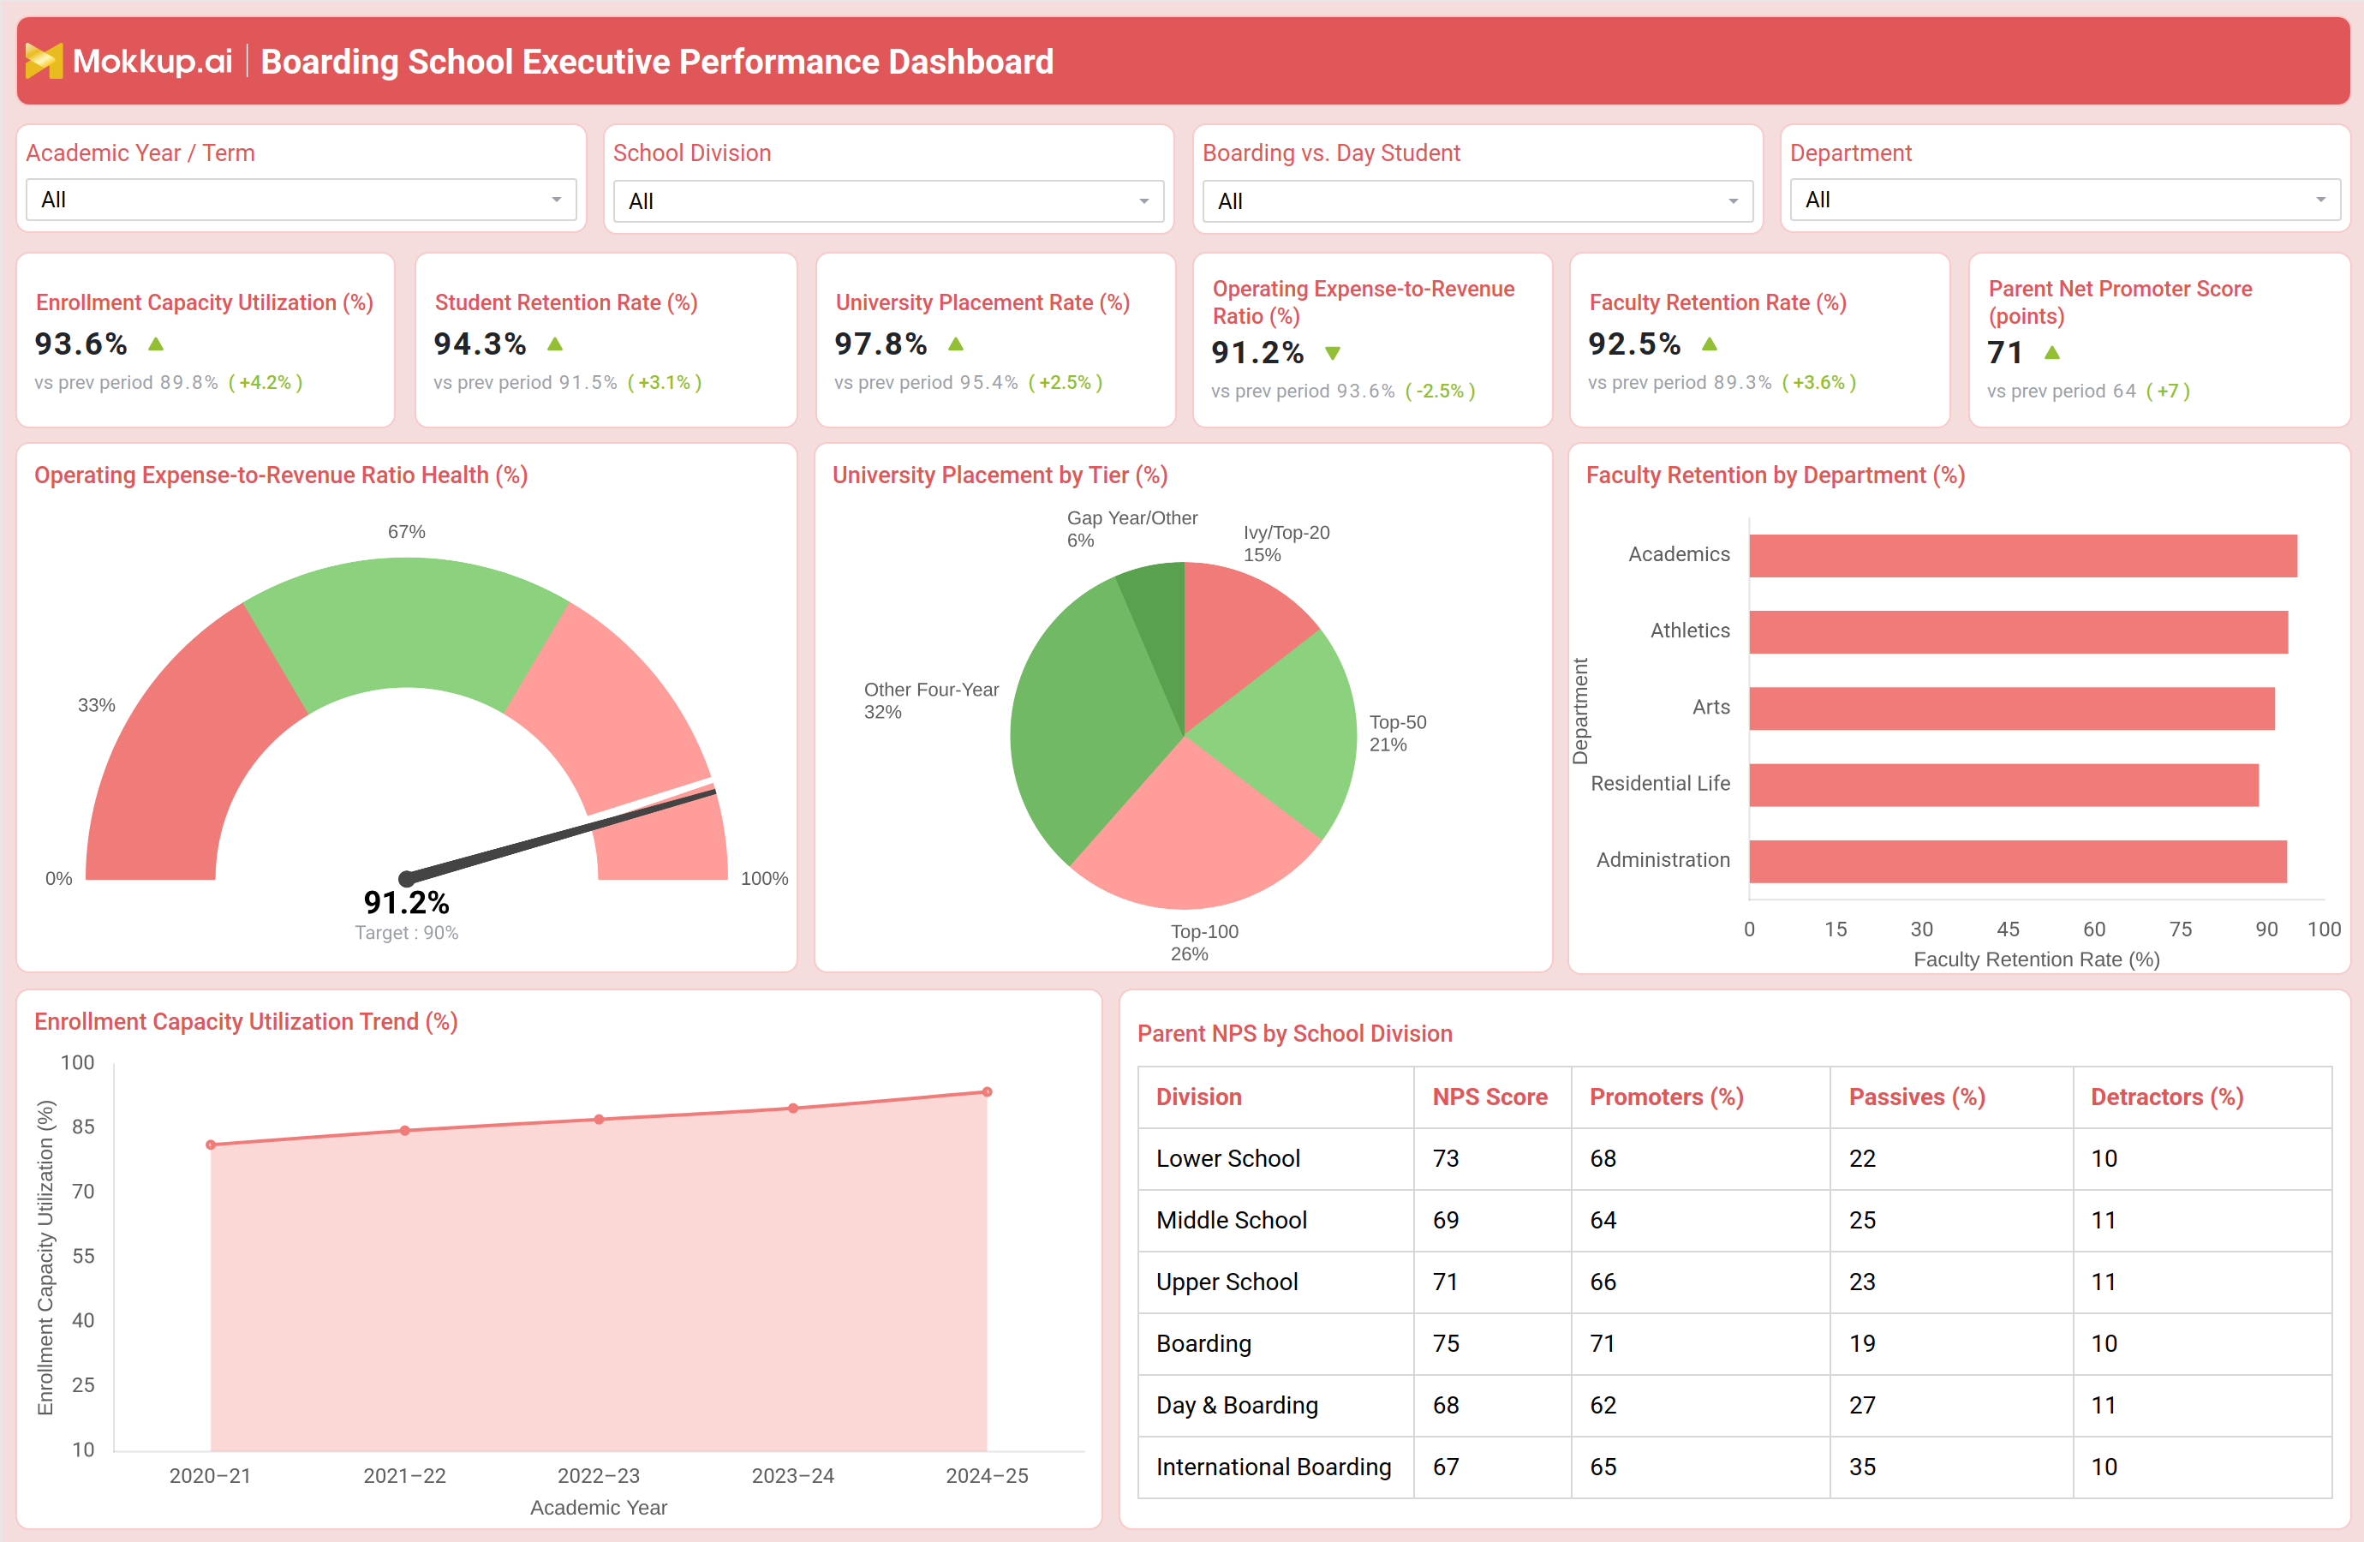Screen dimensions: 2364x1542
Task: Click the up arrow beside Parent NPS 71
Action: (2052, 353)
